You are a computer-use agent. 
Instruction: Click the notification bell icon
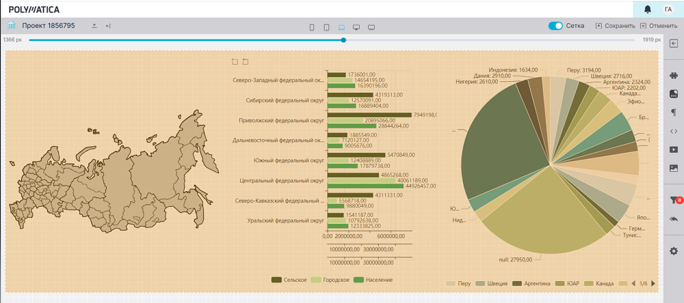tap(647, 9)
